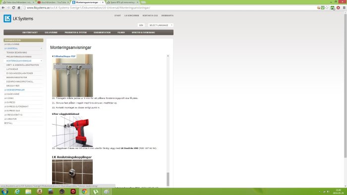The height and width of the screenshot is (195, 347).
Task: Click the inner document scrollbar thumb
Action: 168,179
